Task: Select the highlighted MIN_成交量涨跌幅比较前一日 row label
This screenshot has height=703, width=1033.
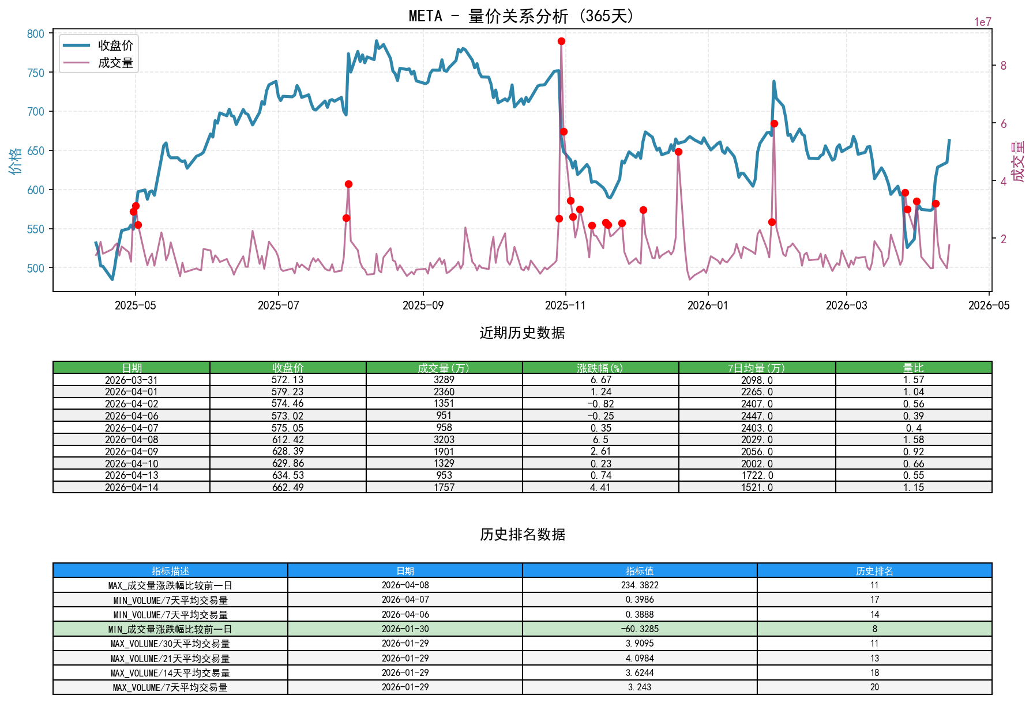Action: (170, 629)
